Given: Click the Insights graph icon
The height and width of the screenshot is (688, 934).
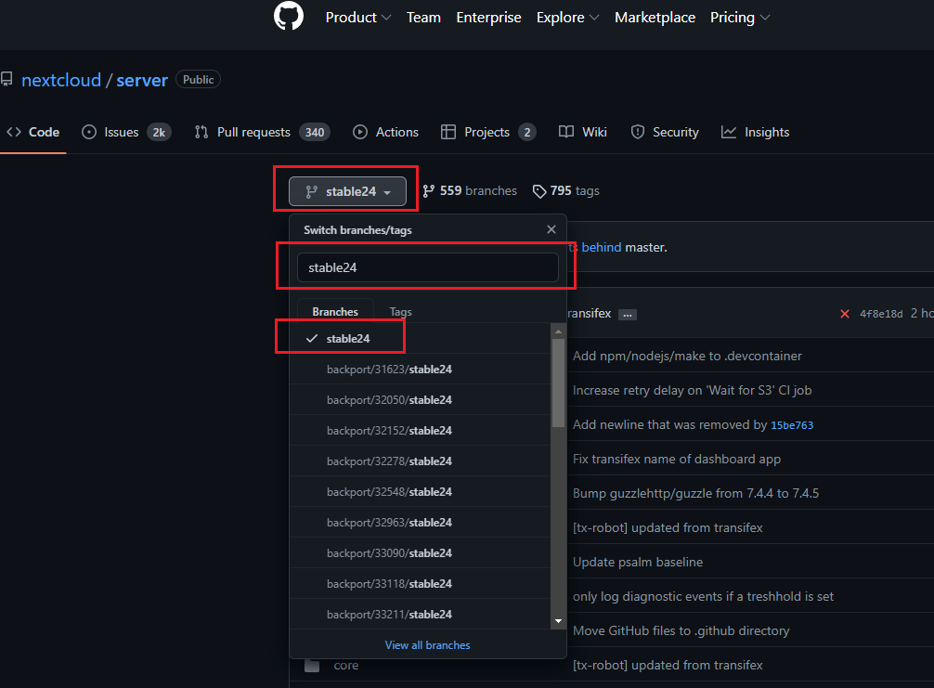Looking at the screenshot, I should click(729, 132).
